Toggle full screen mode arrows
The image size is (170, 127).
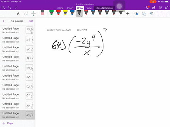point(167,7)
